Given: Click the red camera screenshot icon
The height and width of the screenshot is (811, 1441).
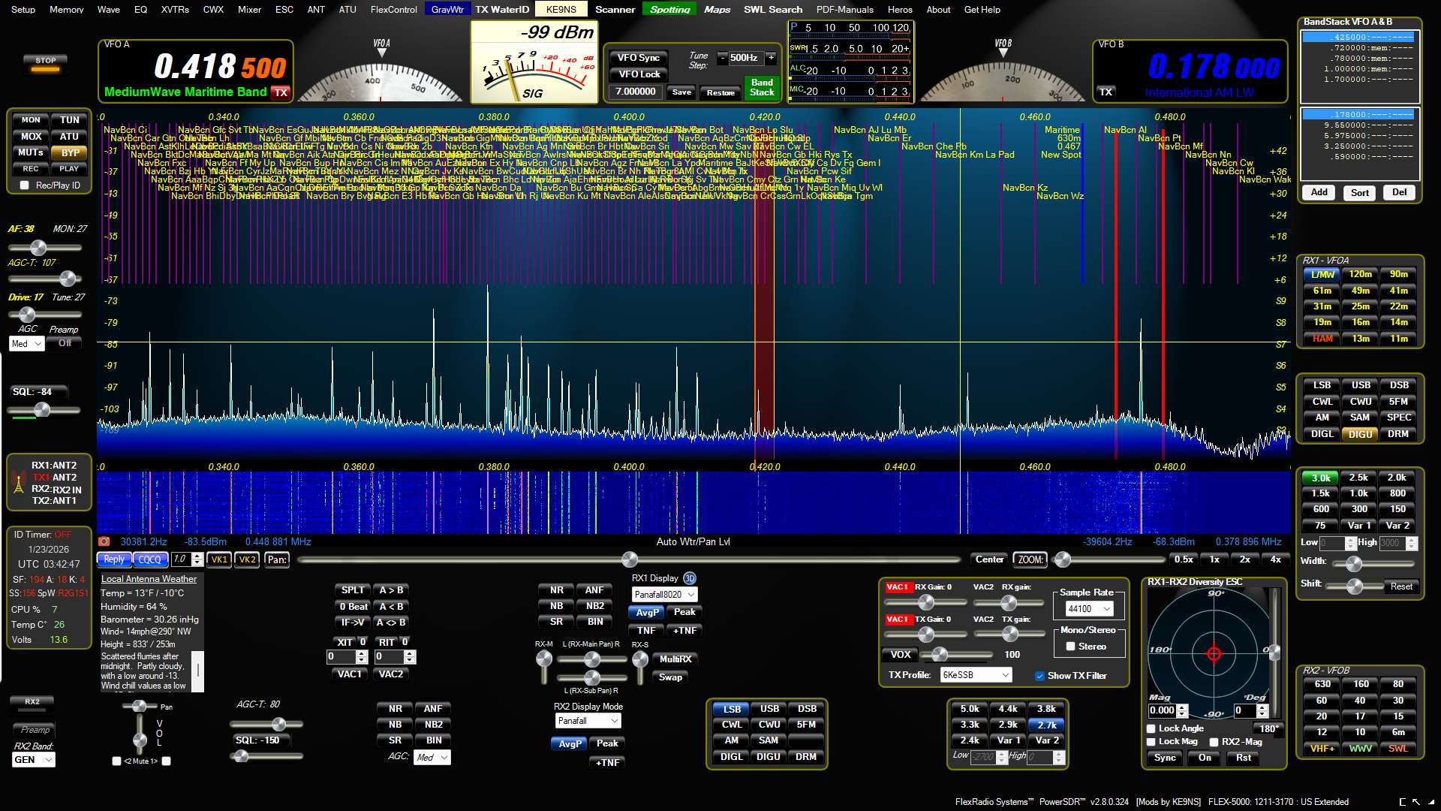Looking at the screenshot, I should pos(104,541).
